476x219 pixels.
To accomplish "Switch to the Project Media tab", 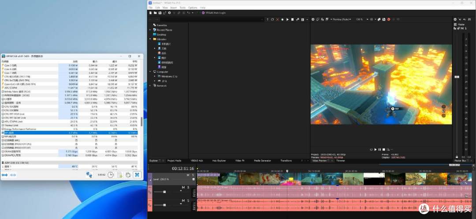I will pyautogui.click(x=174, y=161).
